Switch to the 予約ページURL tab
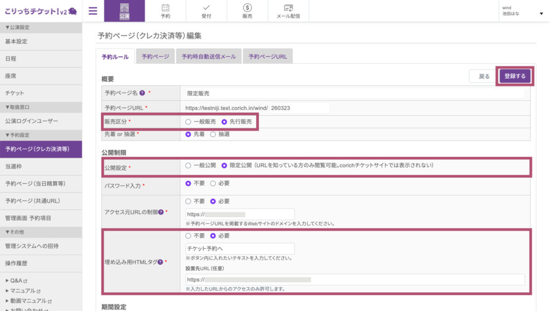Viewport: 550px width, 311px height. tap(267, 56)
